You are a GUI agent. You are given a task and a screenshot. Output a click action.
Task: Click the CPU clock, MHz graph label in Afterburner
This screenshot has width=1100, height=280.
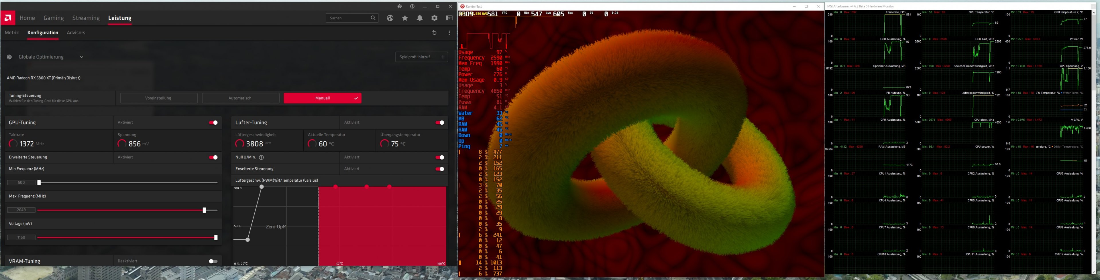(984, 120)
